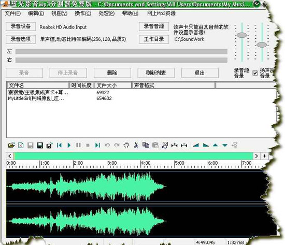
Task: Jump to start with skip-back icon
Action: [x=59, y=145]
